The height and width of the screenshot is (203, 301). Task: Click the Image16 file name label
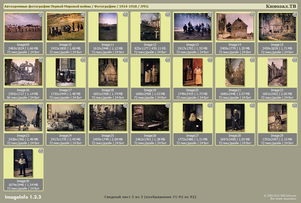[23, 90]
